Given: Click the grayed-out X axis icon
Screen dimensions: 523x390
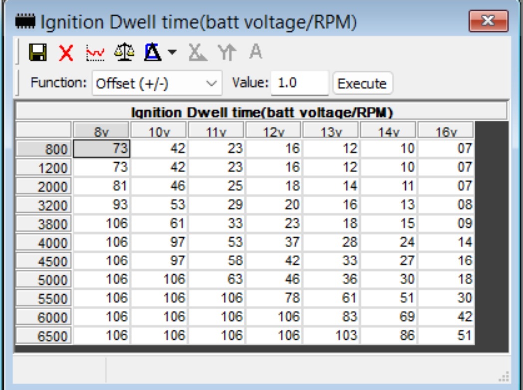Looking at the screenshot, I should (x=198, y=52).
